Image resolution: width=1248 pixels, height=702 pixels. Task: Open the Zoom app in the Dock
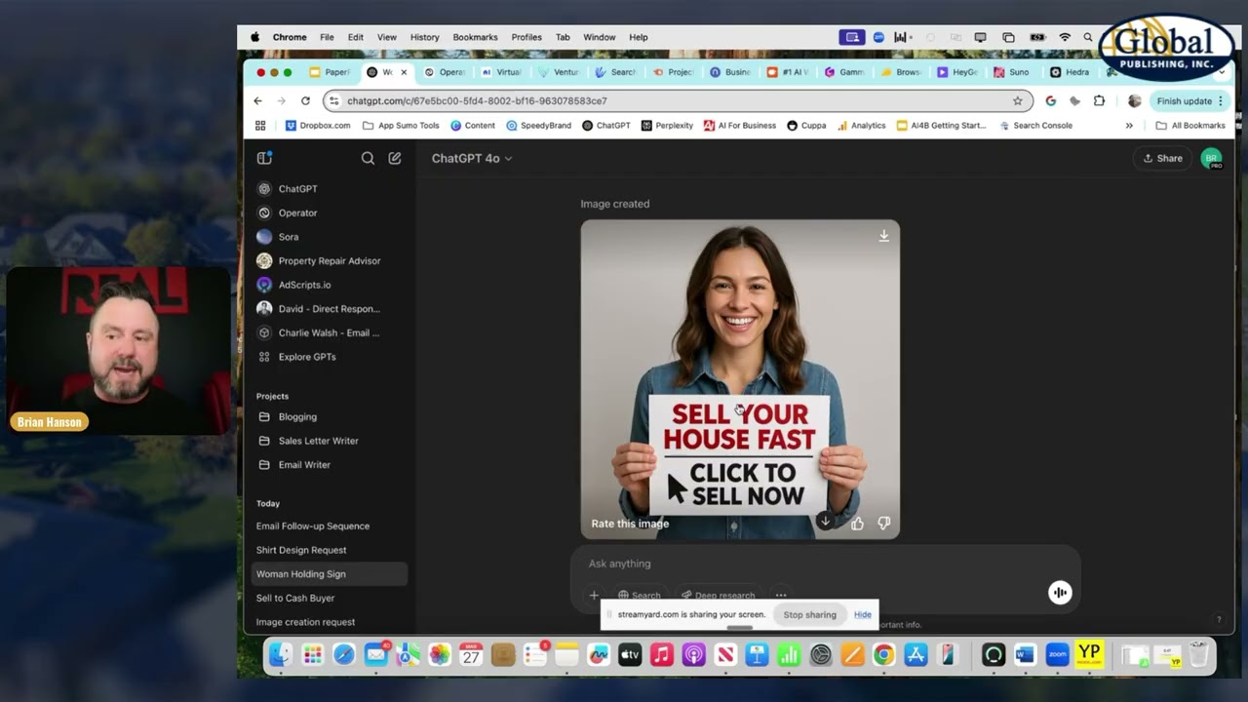1057,655
